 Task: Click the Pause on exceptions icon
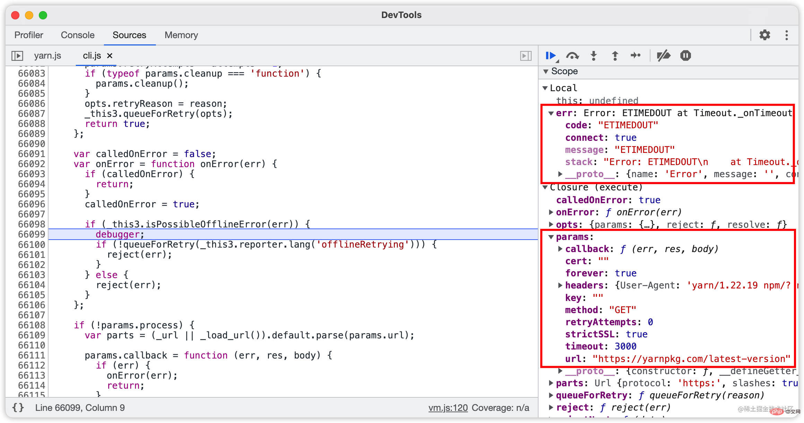pos(685,55)
